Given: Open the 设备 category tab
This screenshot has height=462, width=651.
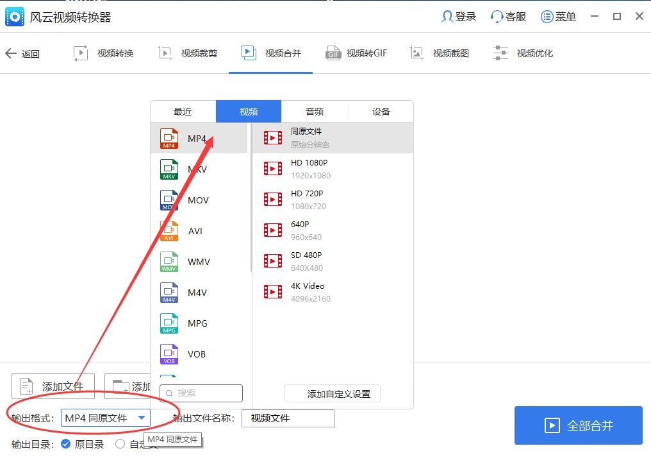Looking at the screenshot, I should click(381, 111).
